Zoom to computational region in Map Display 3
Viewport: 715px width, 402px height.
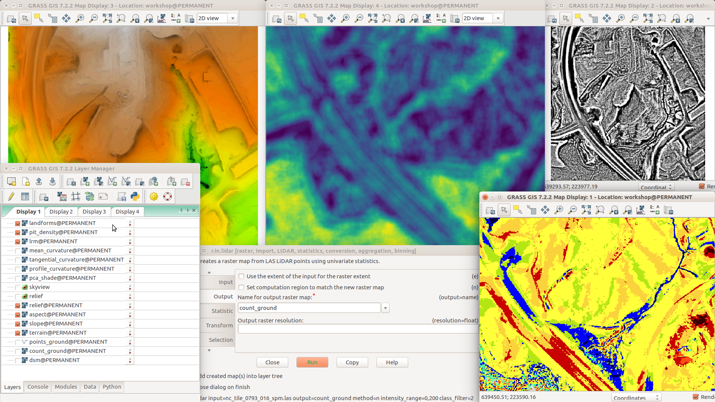point(121,18)
